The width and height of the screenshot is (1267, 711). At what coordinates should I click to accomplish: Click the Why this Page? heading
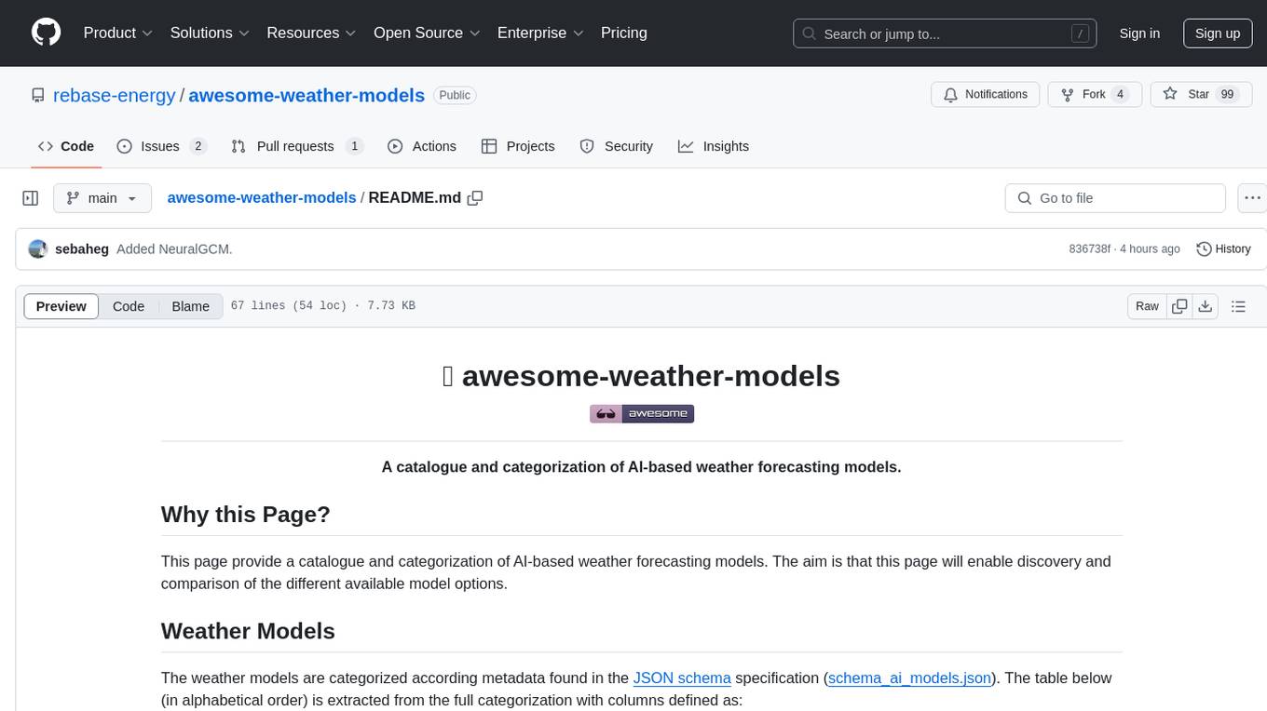point(246,514)
